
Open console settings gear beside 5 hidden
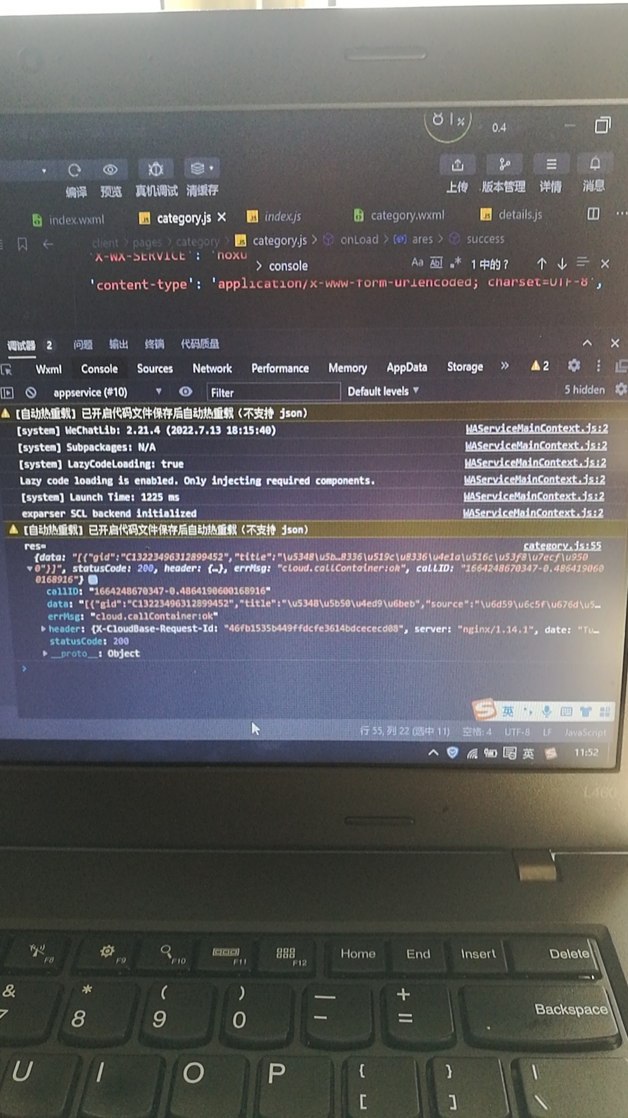(620, 388)
